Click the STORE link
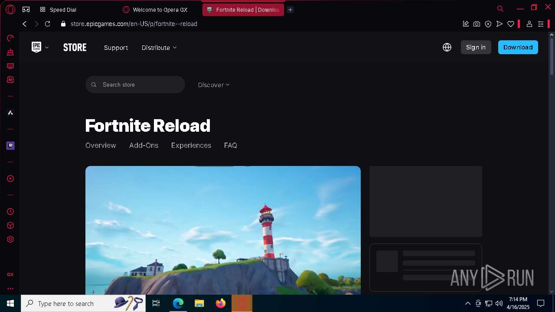Viewport: 555px width, 312px height. click(75, 48)
